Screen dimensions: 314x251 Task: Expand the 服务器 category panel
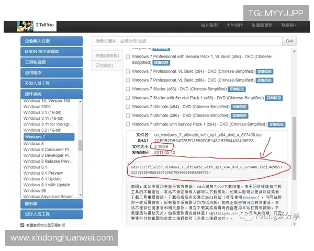tap(51, 204)
